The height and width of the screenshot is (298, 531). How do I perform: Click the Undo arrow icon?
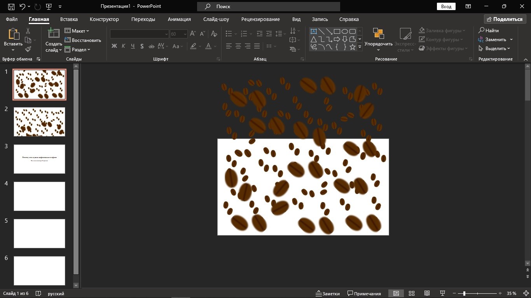tap(22, 7)
